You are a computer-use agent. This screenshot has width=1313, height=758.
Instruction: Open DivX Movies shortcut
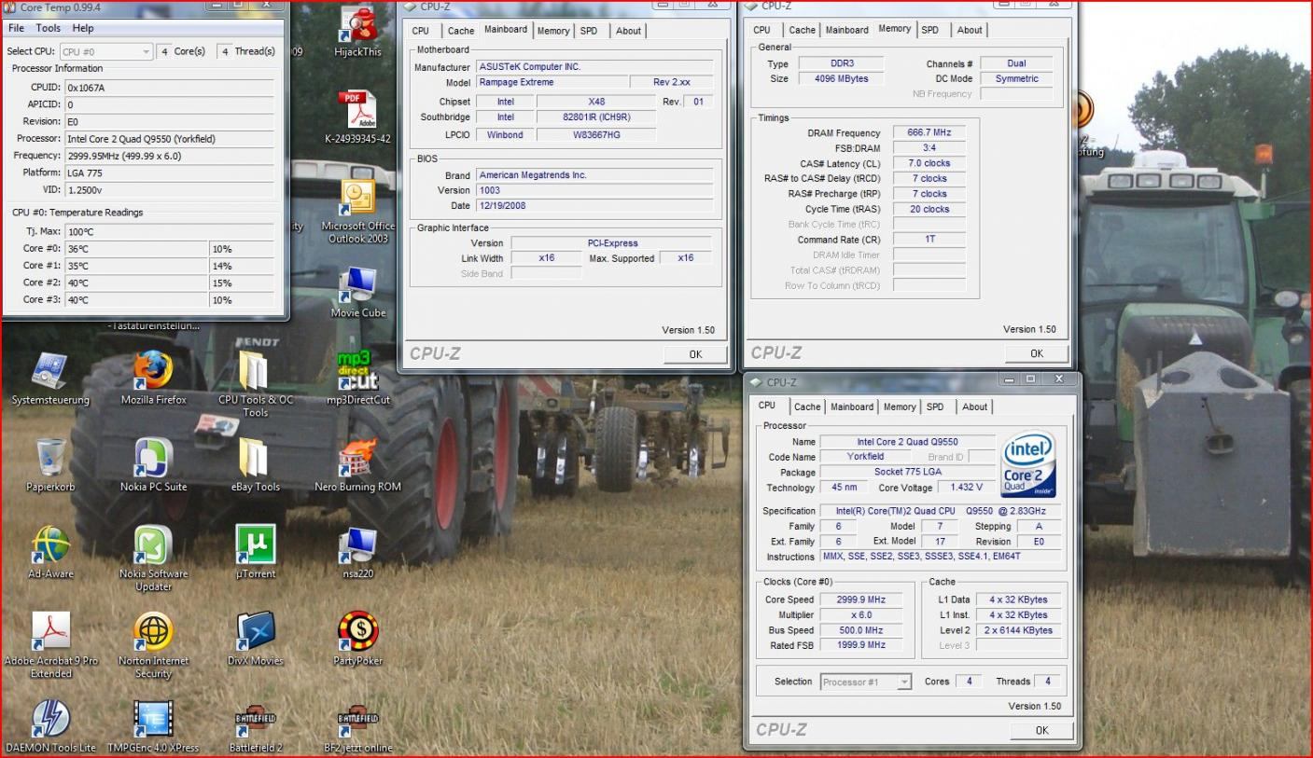coord(255,640)
